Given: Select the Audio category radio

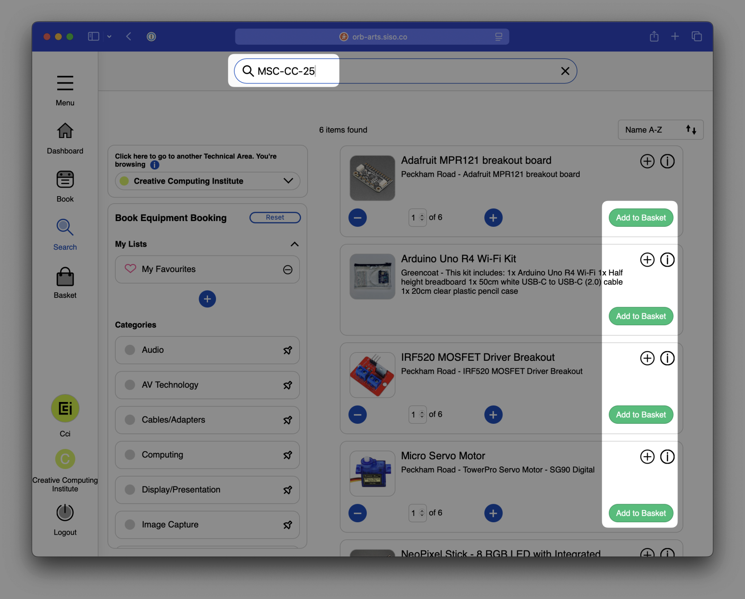Looking at the screenshot, I should pos(130,350).
